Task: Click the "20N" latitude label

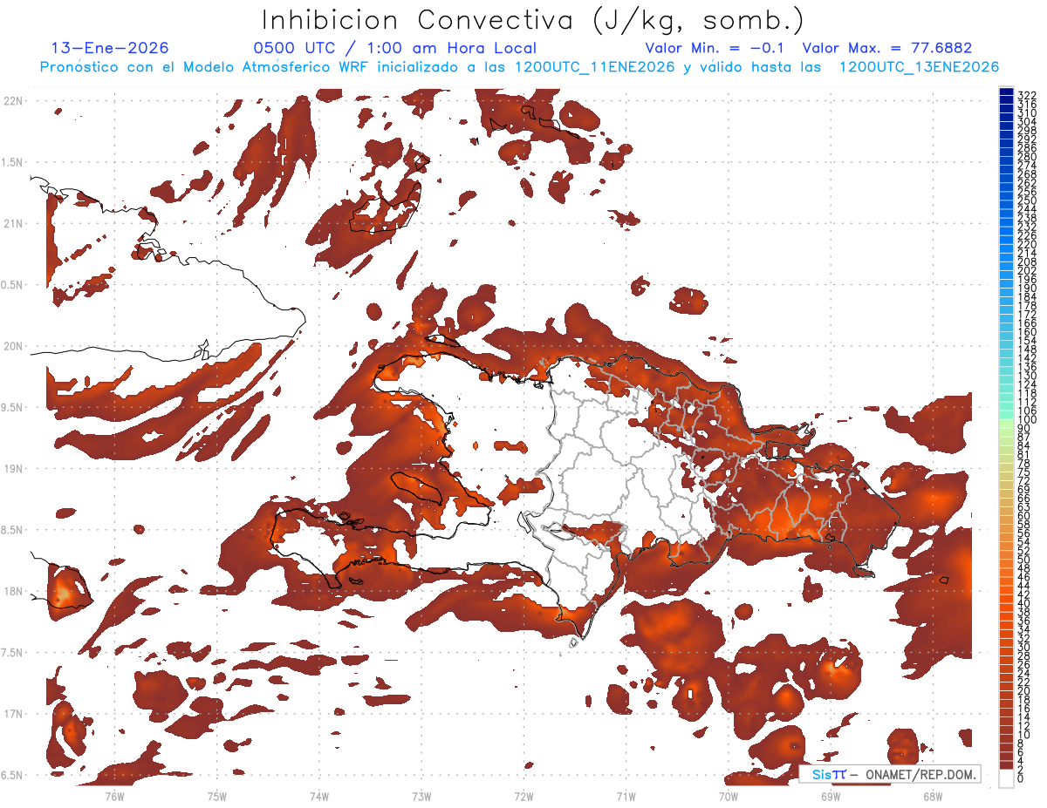Action: coord(14,346)
